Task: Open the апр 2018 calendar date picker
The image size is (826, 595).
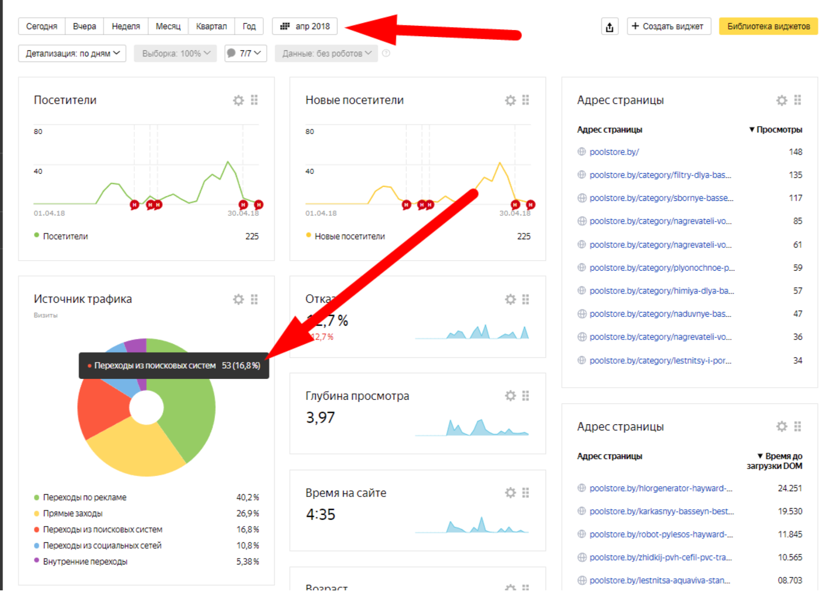Action: point(305,26)
